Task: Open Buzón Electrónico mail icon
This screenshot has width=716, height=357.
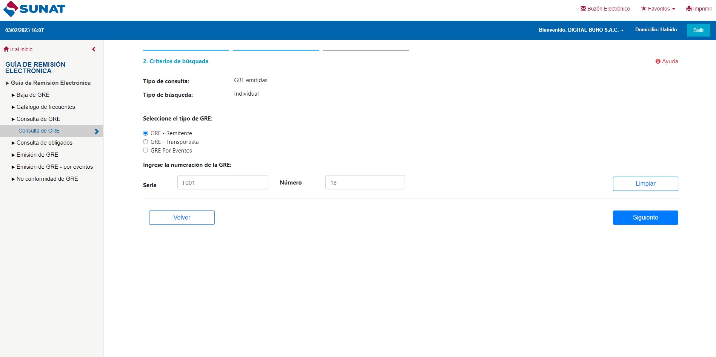Action: click(583, 8)
